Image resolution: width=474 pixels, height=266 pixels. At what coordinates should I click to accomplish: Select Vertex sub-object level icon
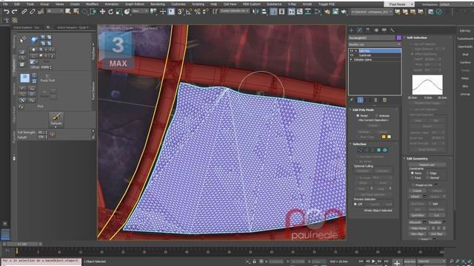click(x=361, y=150)
